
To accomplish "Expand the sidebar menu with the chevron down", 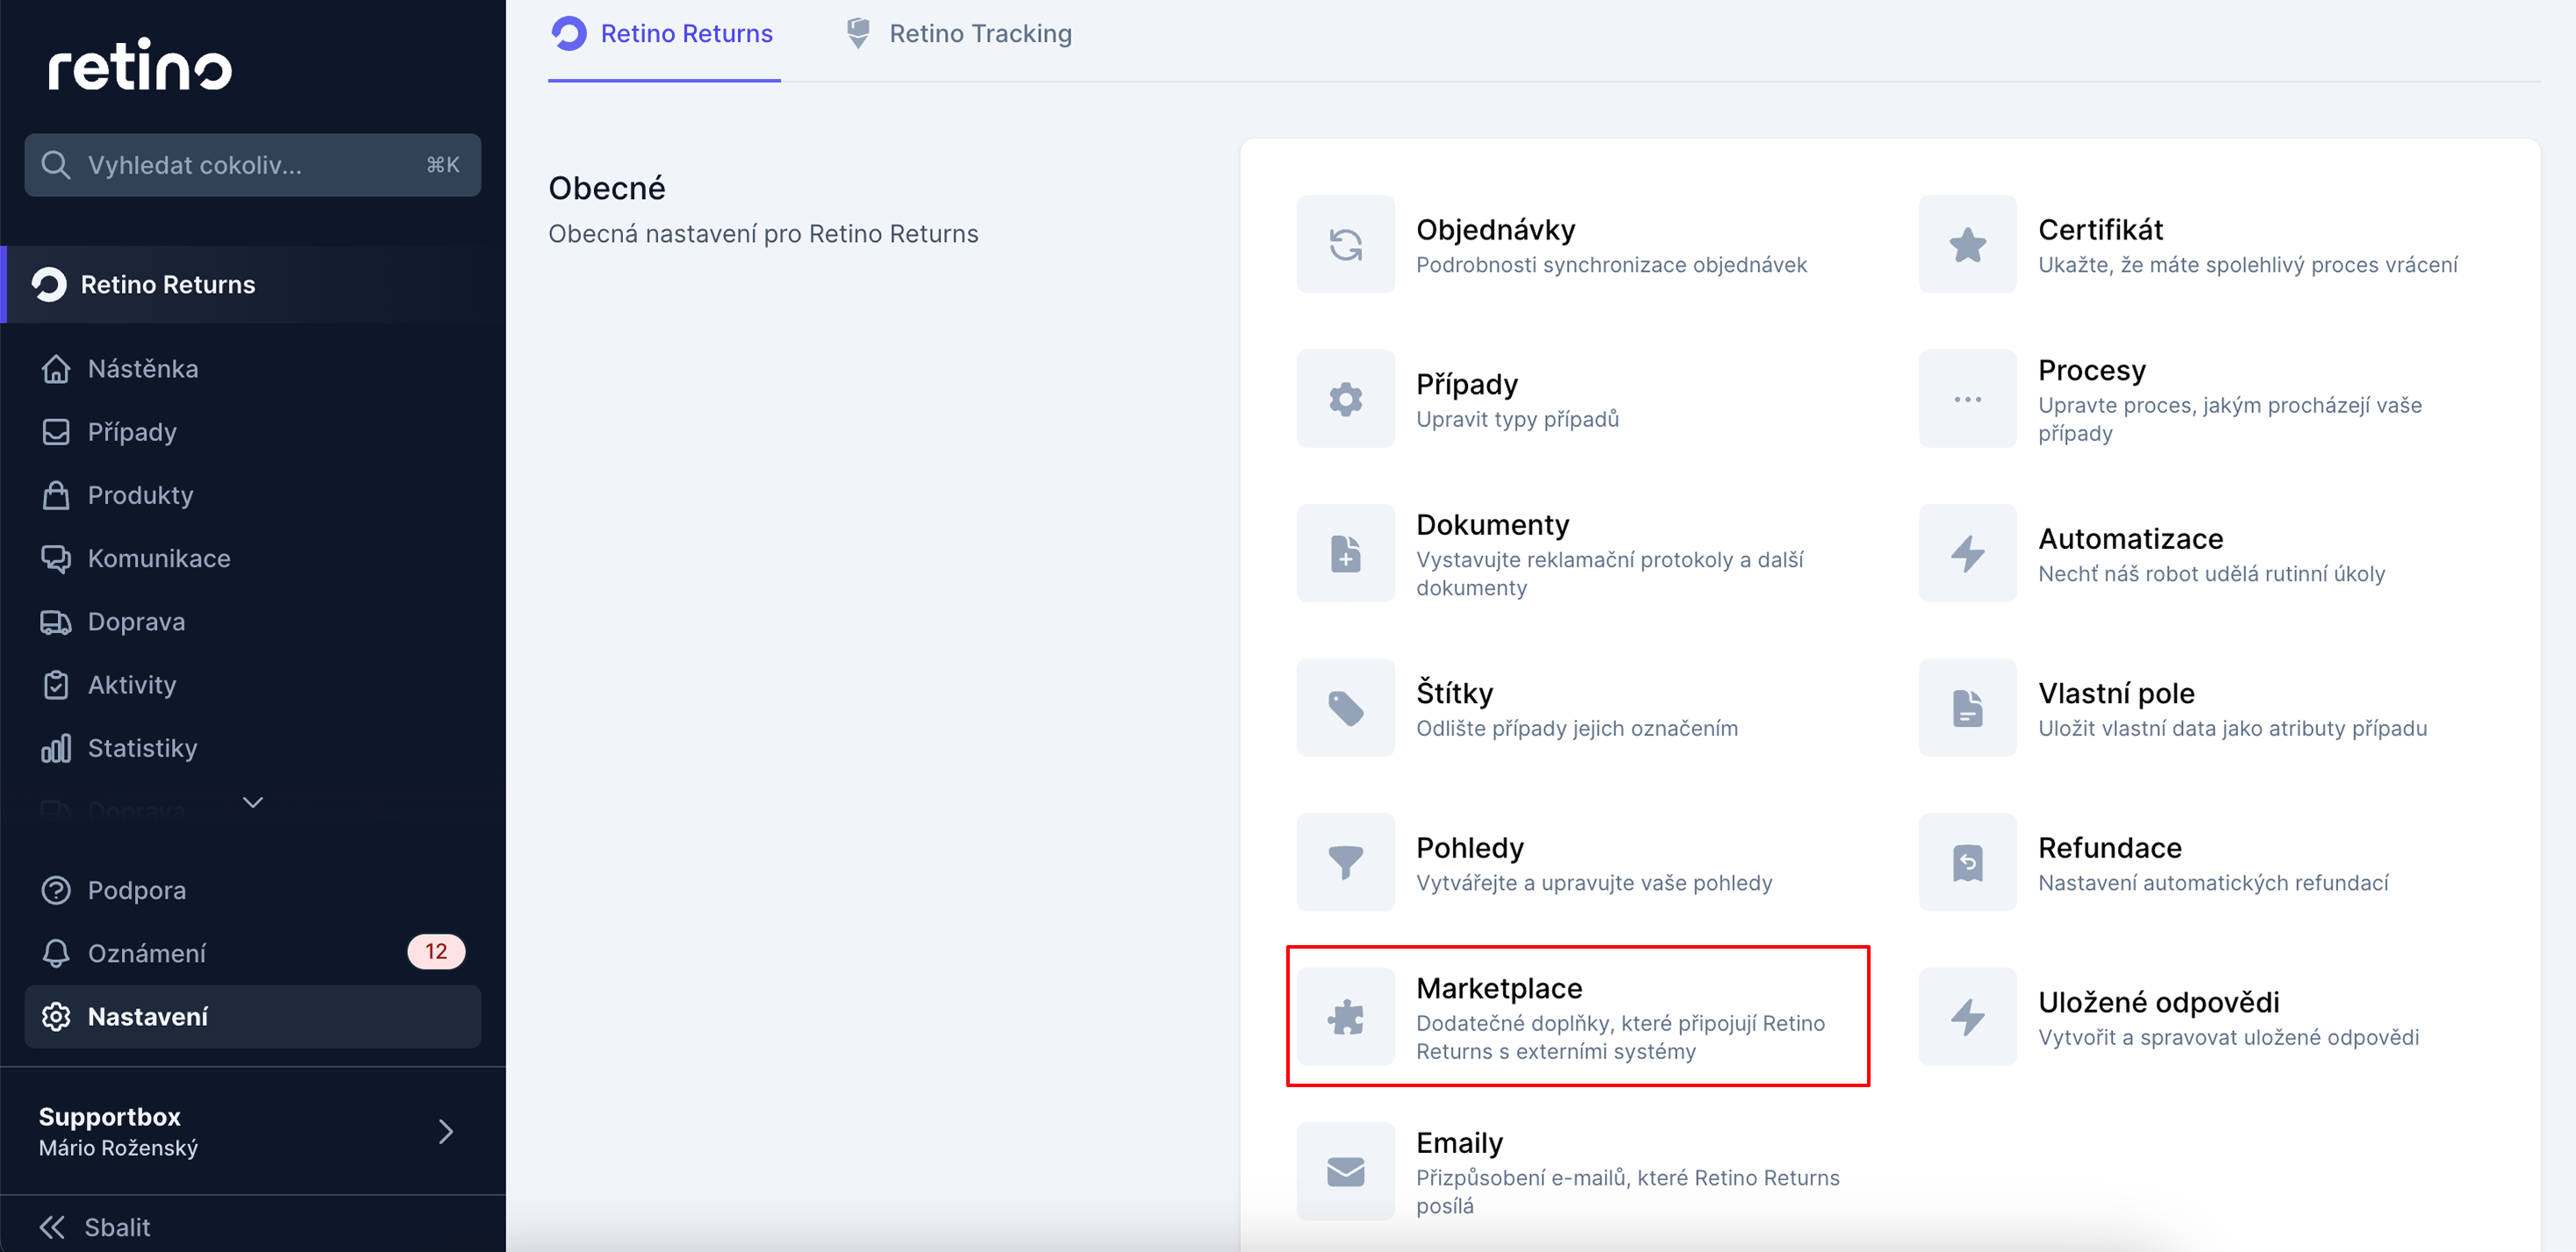I will tap(253, 802).
